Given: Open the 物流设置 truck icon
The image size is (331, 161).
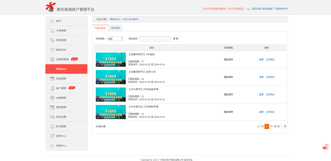Looking at the screenshot, I should click(52, 117).
